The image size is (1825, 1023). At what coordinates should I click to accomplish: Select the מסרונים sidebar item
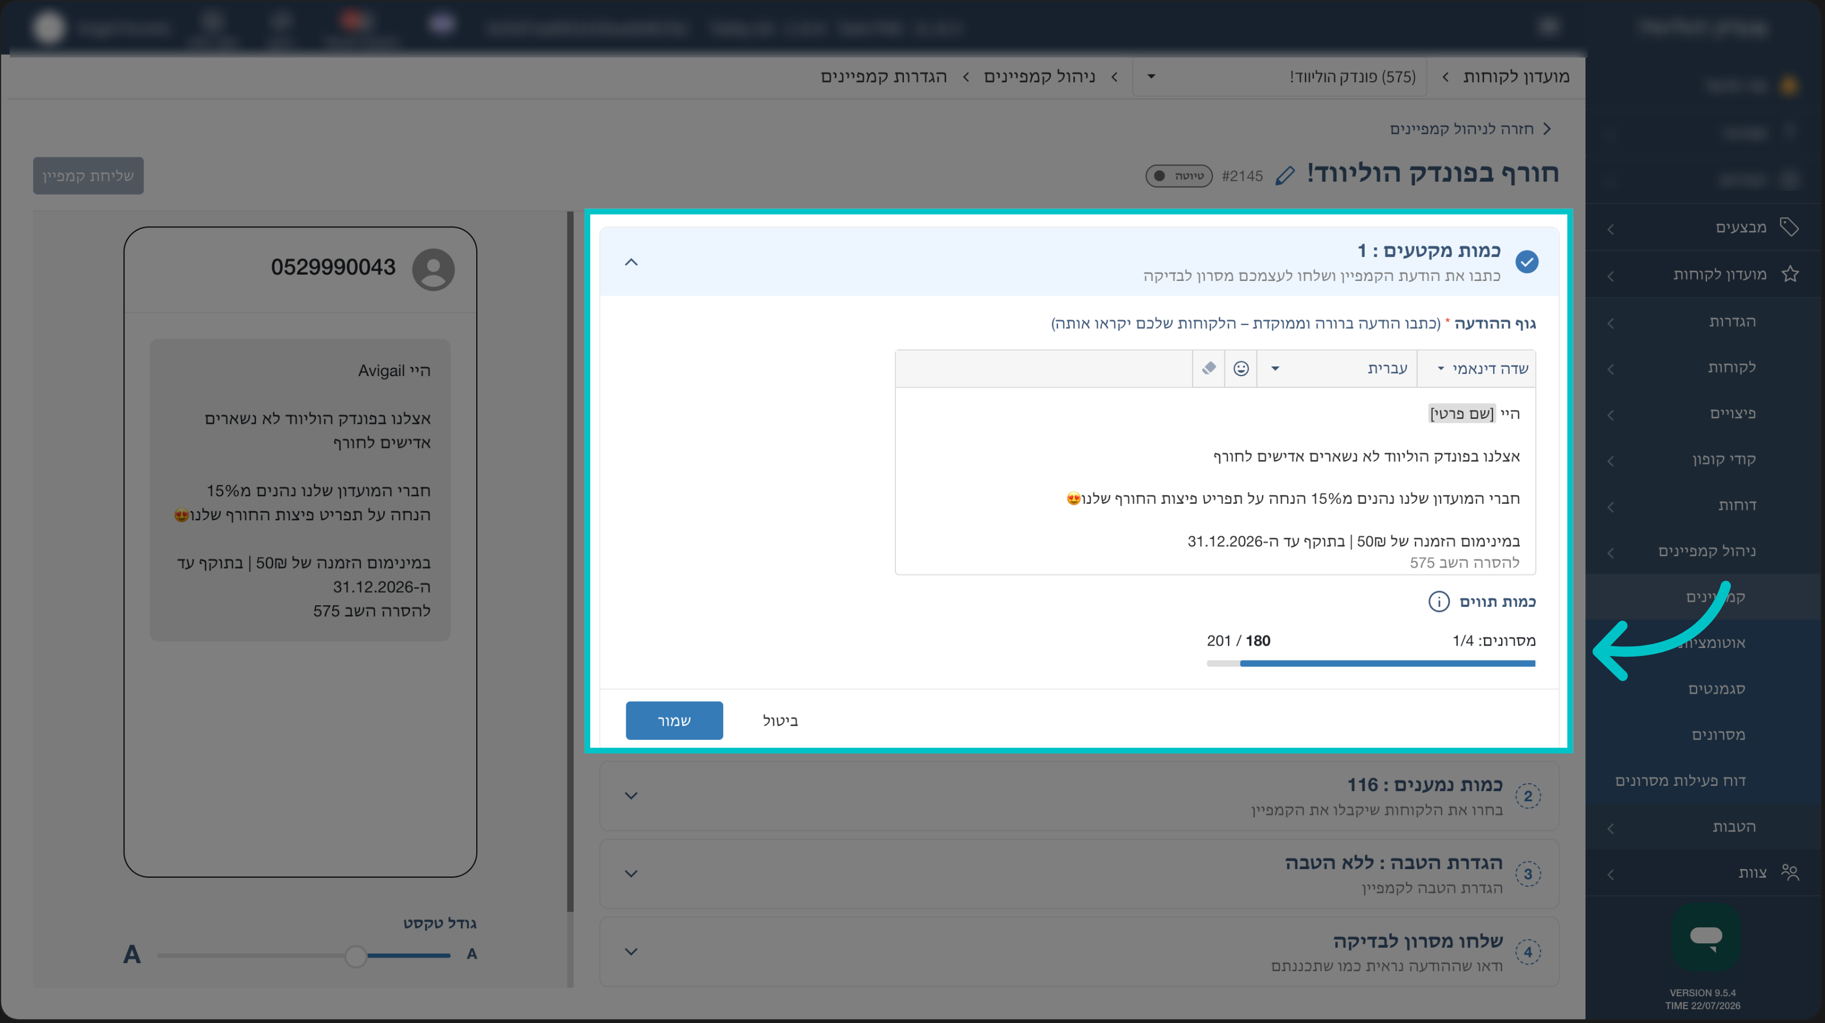click(x=1718, y=735)
